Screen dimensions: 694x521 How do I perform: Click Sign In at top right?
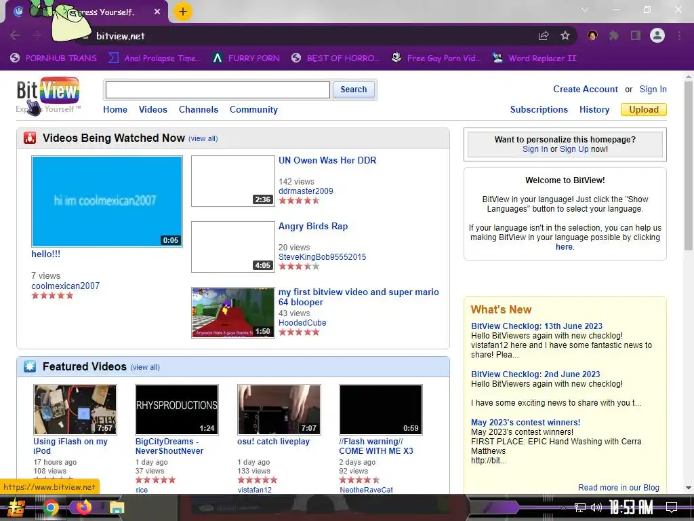pyautogui.click(x=653, y=89)
